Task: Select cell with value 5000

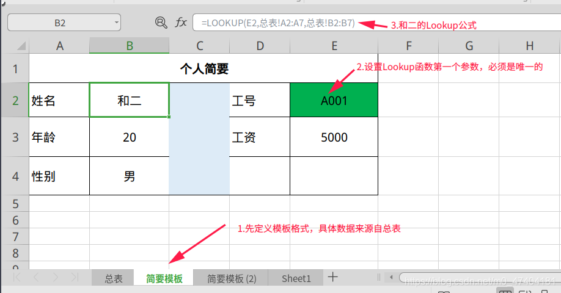Action: pyautogui.click(x=334, y=137)
